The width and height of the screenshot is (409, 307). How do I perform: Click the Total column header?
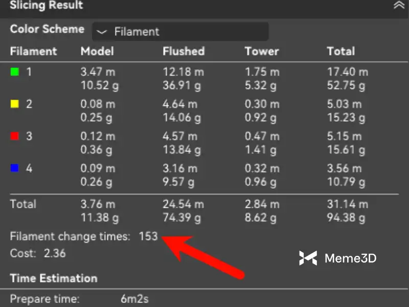pos(341,51)
